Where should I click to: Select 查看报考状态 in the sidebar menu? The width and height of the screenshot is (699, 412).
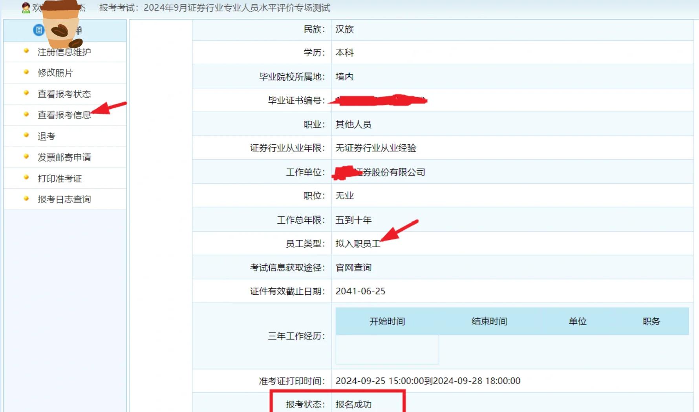(64, 94)
